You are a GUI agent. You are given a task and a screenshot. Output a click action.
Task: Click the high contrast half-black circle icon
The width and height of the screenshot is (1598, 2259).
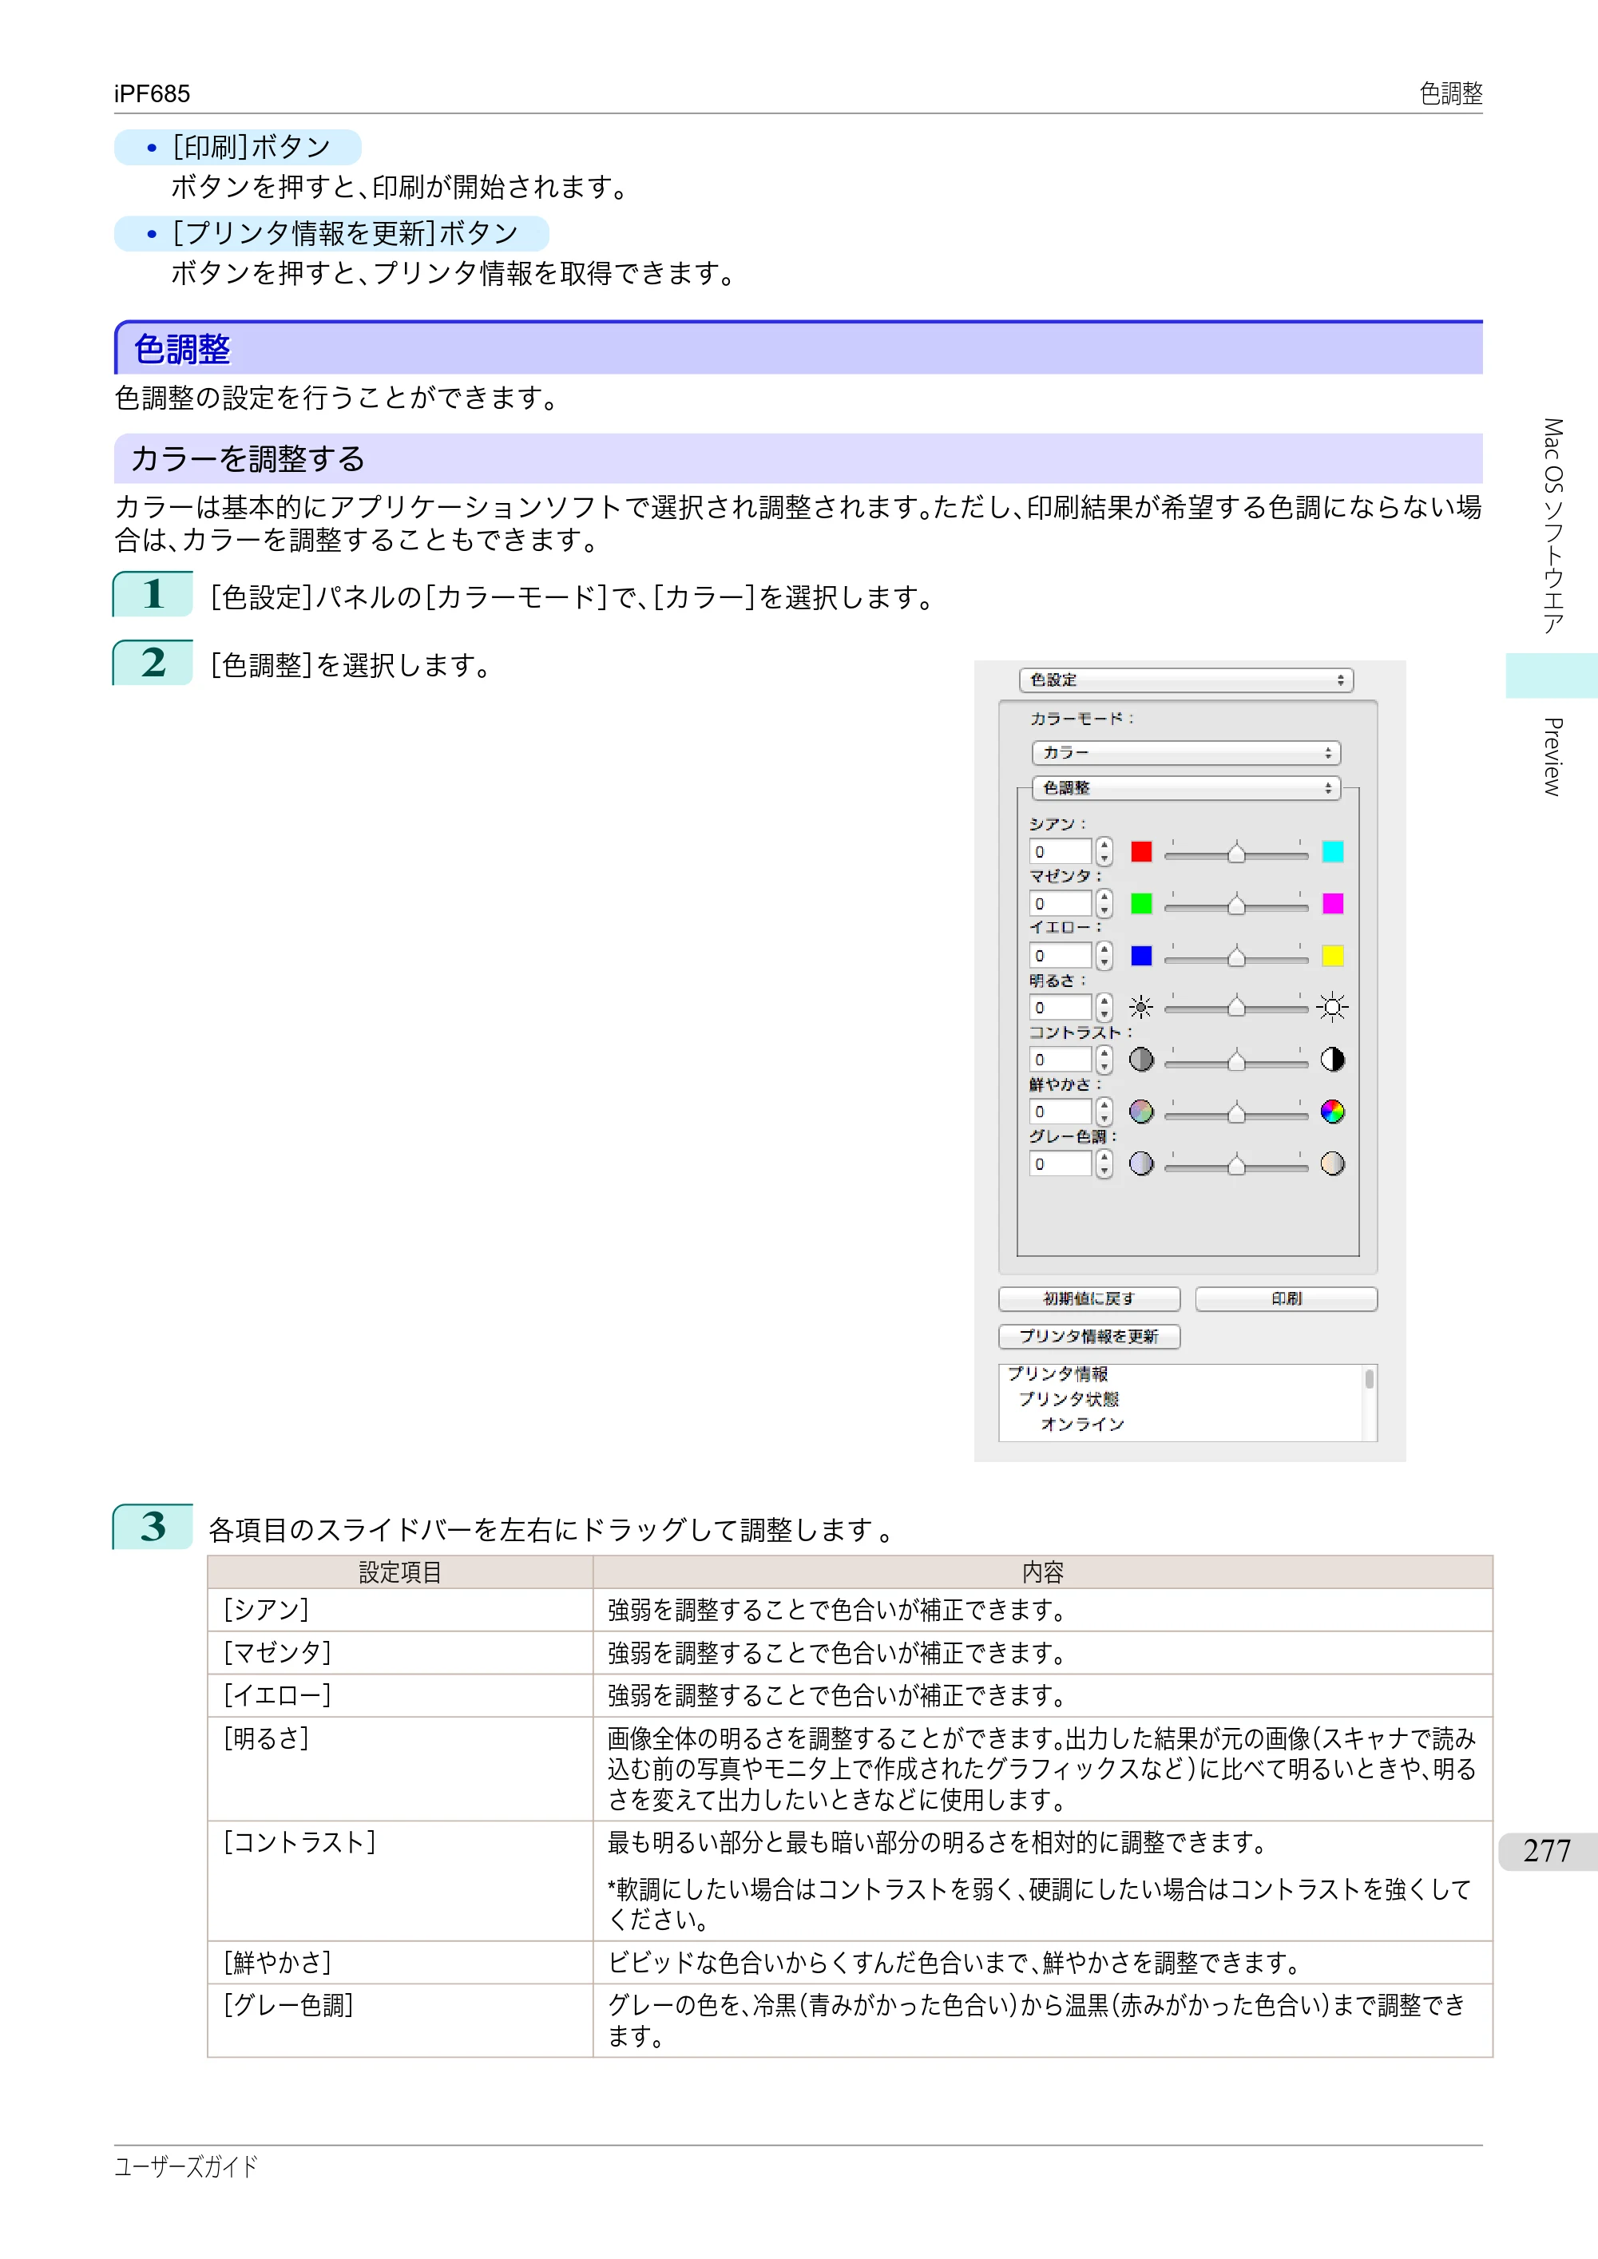pyautogui.click(x=1332, y=1060)
